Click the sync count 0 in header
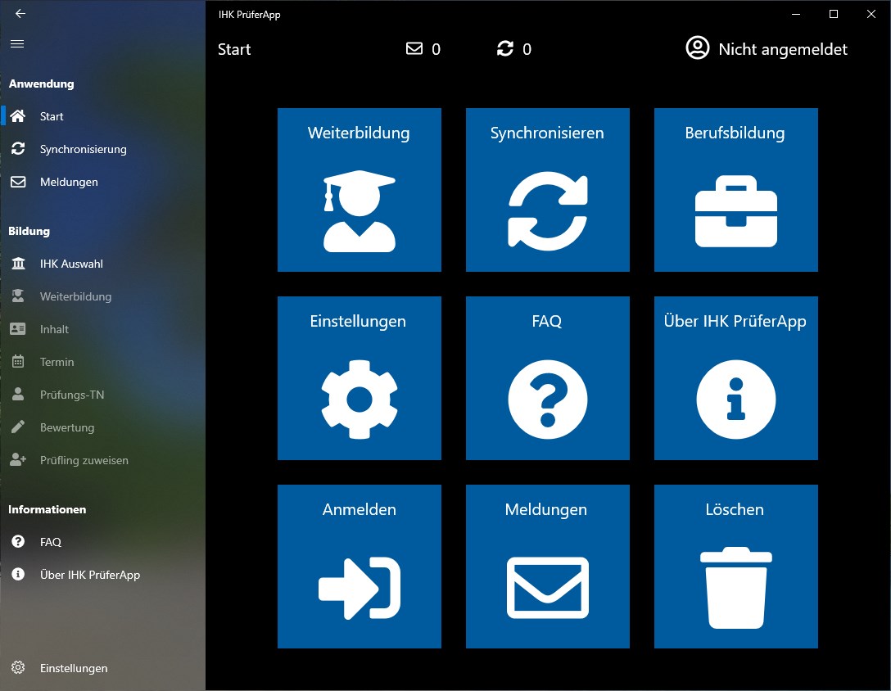The height and width of the screenshot is (691, 891). pos(527,49)
